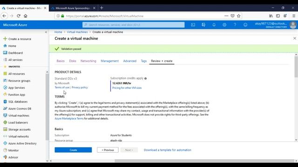Bookmark this page star
This screenshot has height=167, width=298.
[239, 16]
